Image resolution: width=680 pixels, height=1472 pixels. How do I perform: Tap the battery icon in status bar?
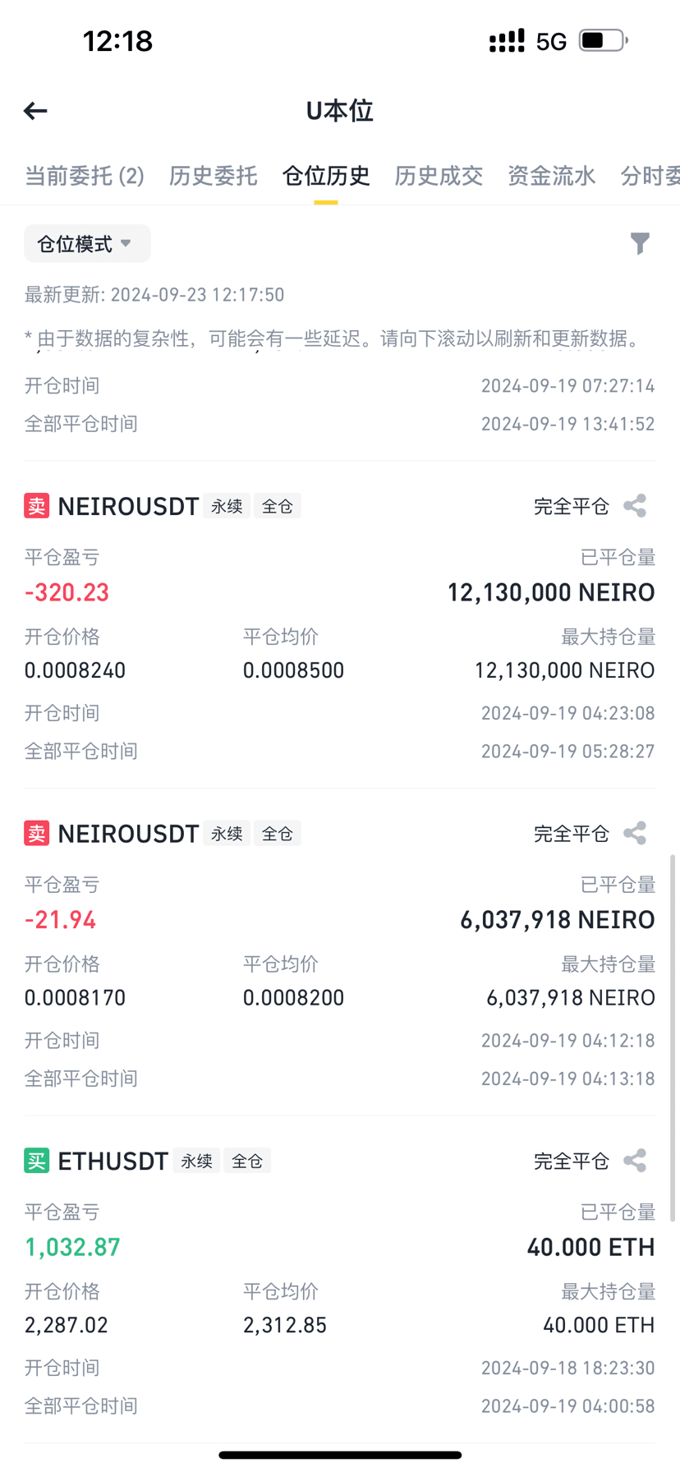[x=603, y=40]
